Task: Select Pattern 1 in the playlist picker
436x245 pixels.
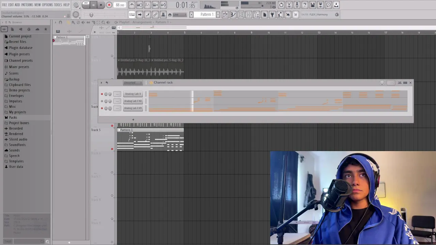Action: click(69, 41)
